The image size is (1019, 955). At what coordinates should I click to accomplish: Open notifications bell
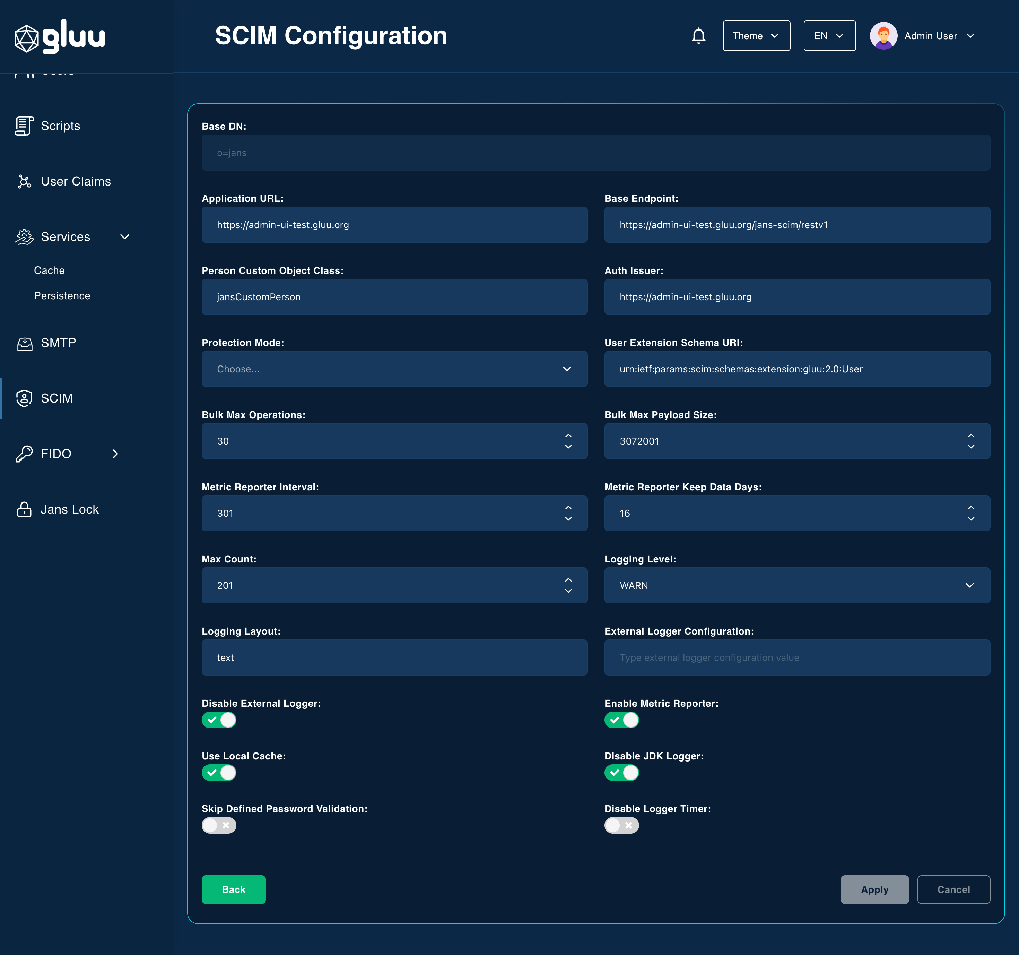point(698,36)
